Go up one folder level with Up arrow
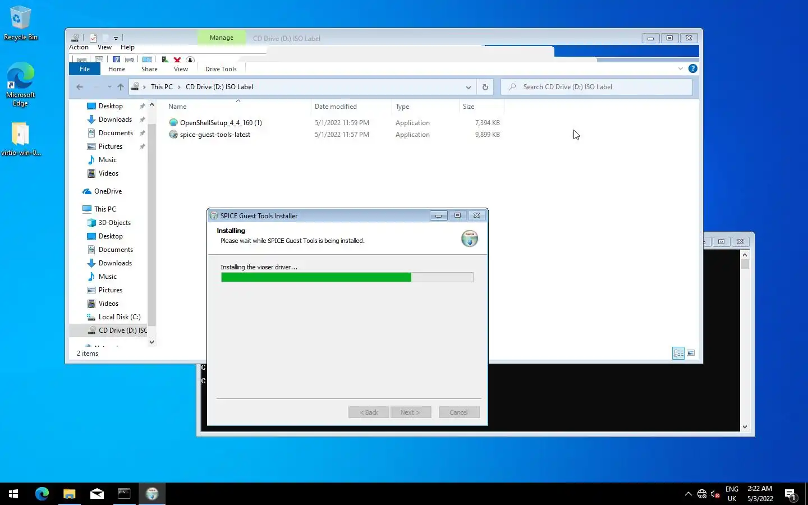808x505 pixels. (121, 87)
